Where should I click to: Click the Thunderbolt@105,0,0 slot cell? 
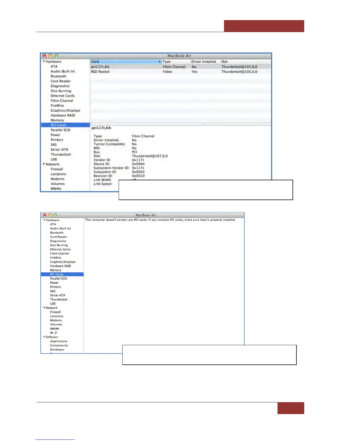coord(239,72)
